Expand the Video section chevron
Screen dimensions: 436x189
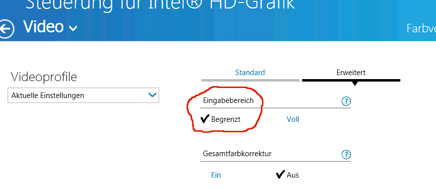coord(73,28)
